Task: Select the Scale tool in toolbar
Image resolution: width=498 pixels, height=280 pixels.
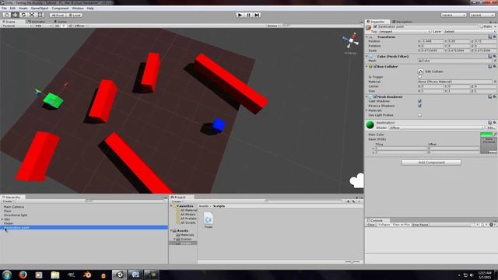Action: click(x=32, y=15)
